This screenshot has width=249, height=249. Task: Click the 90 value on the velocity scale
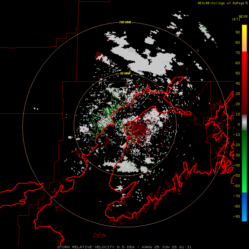coord(238,32)
